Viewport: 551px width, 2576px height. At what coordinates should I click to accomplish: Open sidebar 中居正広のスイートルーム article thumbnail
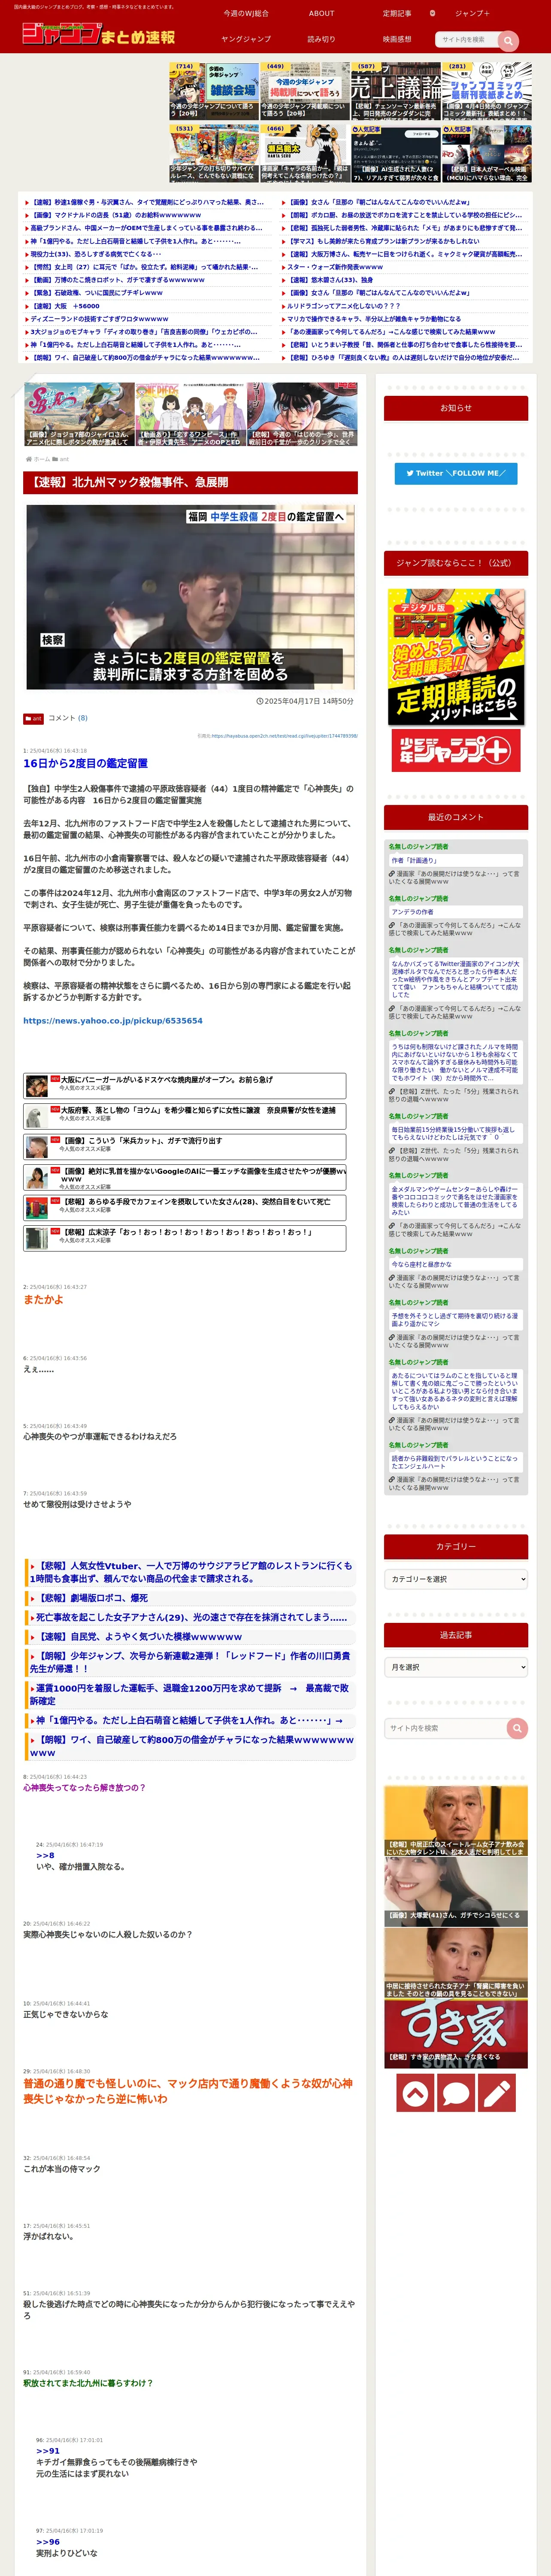pyautogui.click(x=456, y=1821)
